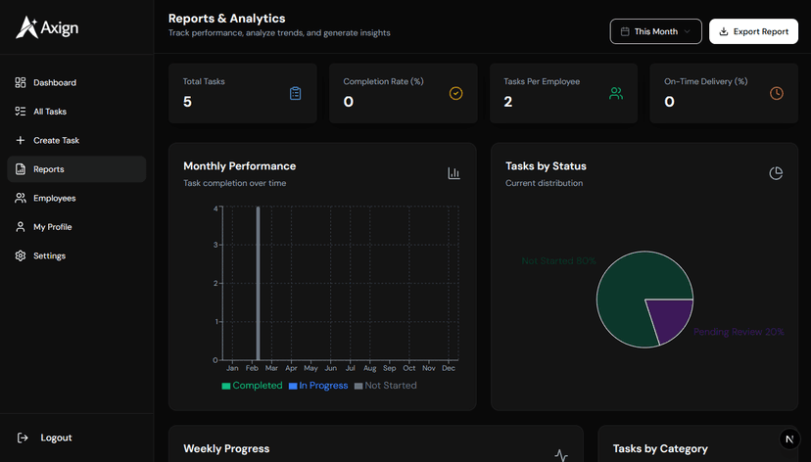Open the Dashboard page from sidebar
The image size is (811, 462).
[54, 83]
